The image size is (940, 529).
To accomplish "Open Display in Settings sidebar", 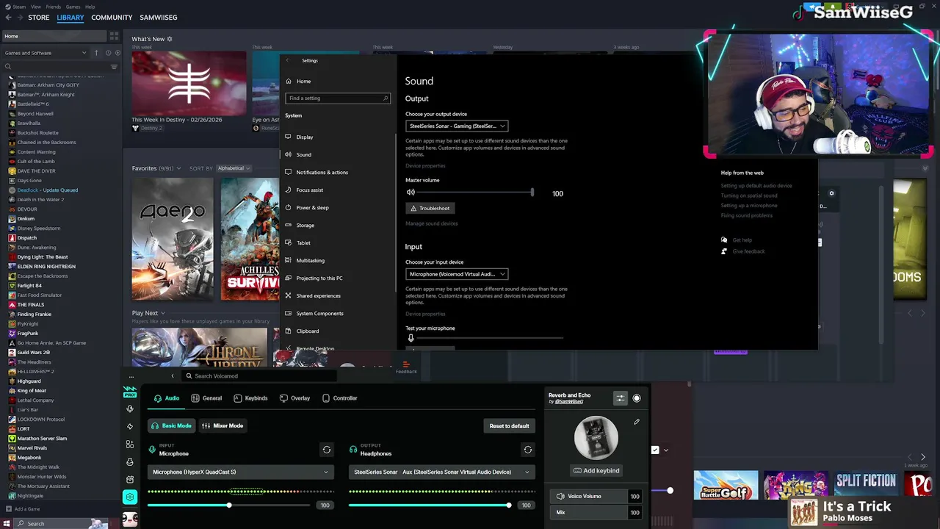I will click(305, 137).
